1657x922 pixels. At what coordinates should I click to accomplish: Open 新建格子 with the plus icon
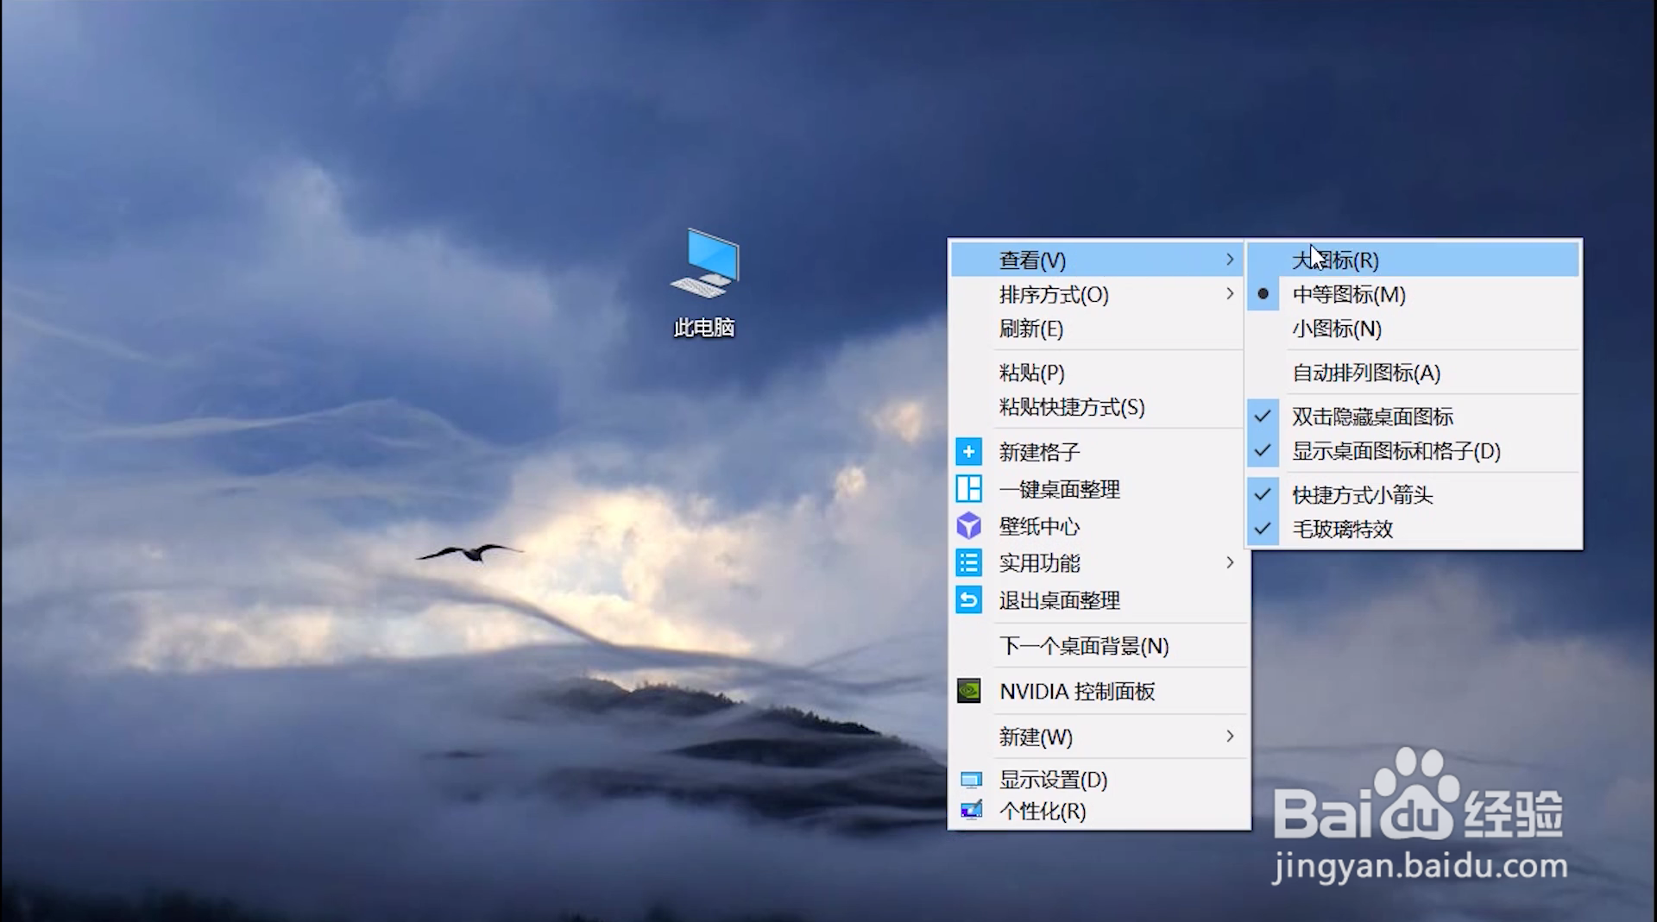968,451
